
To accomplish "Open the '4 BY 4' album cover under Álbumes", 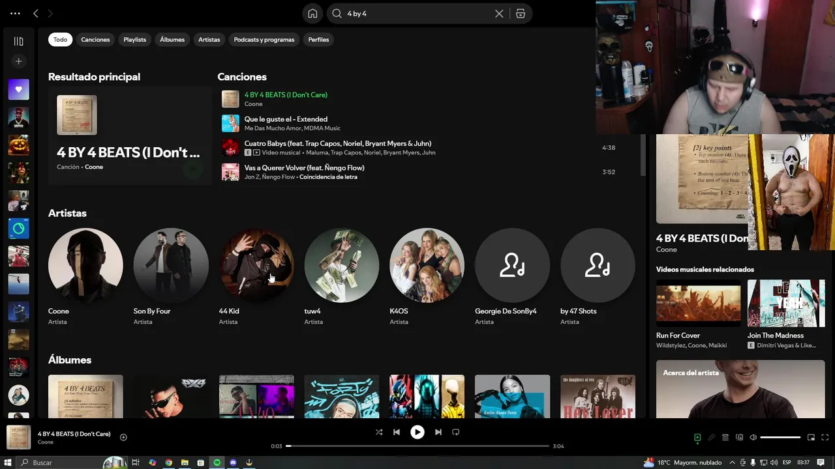I will (85, 397).
